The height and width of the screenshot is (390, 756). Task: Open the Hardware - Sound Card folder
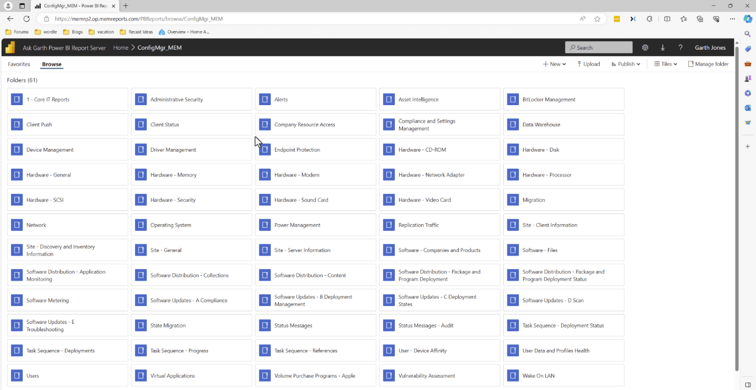click(316, 200)
